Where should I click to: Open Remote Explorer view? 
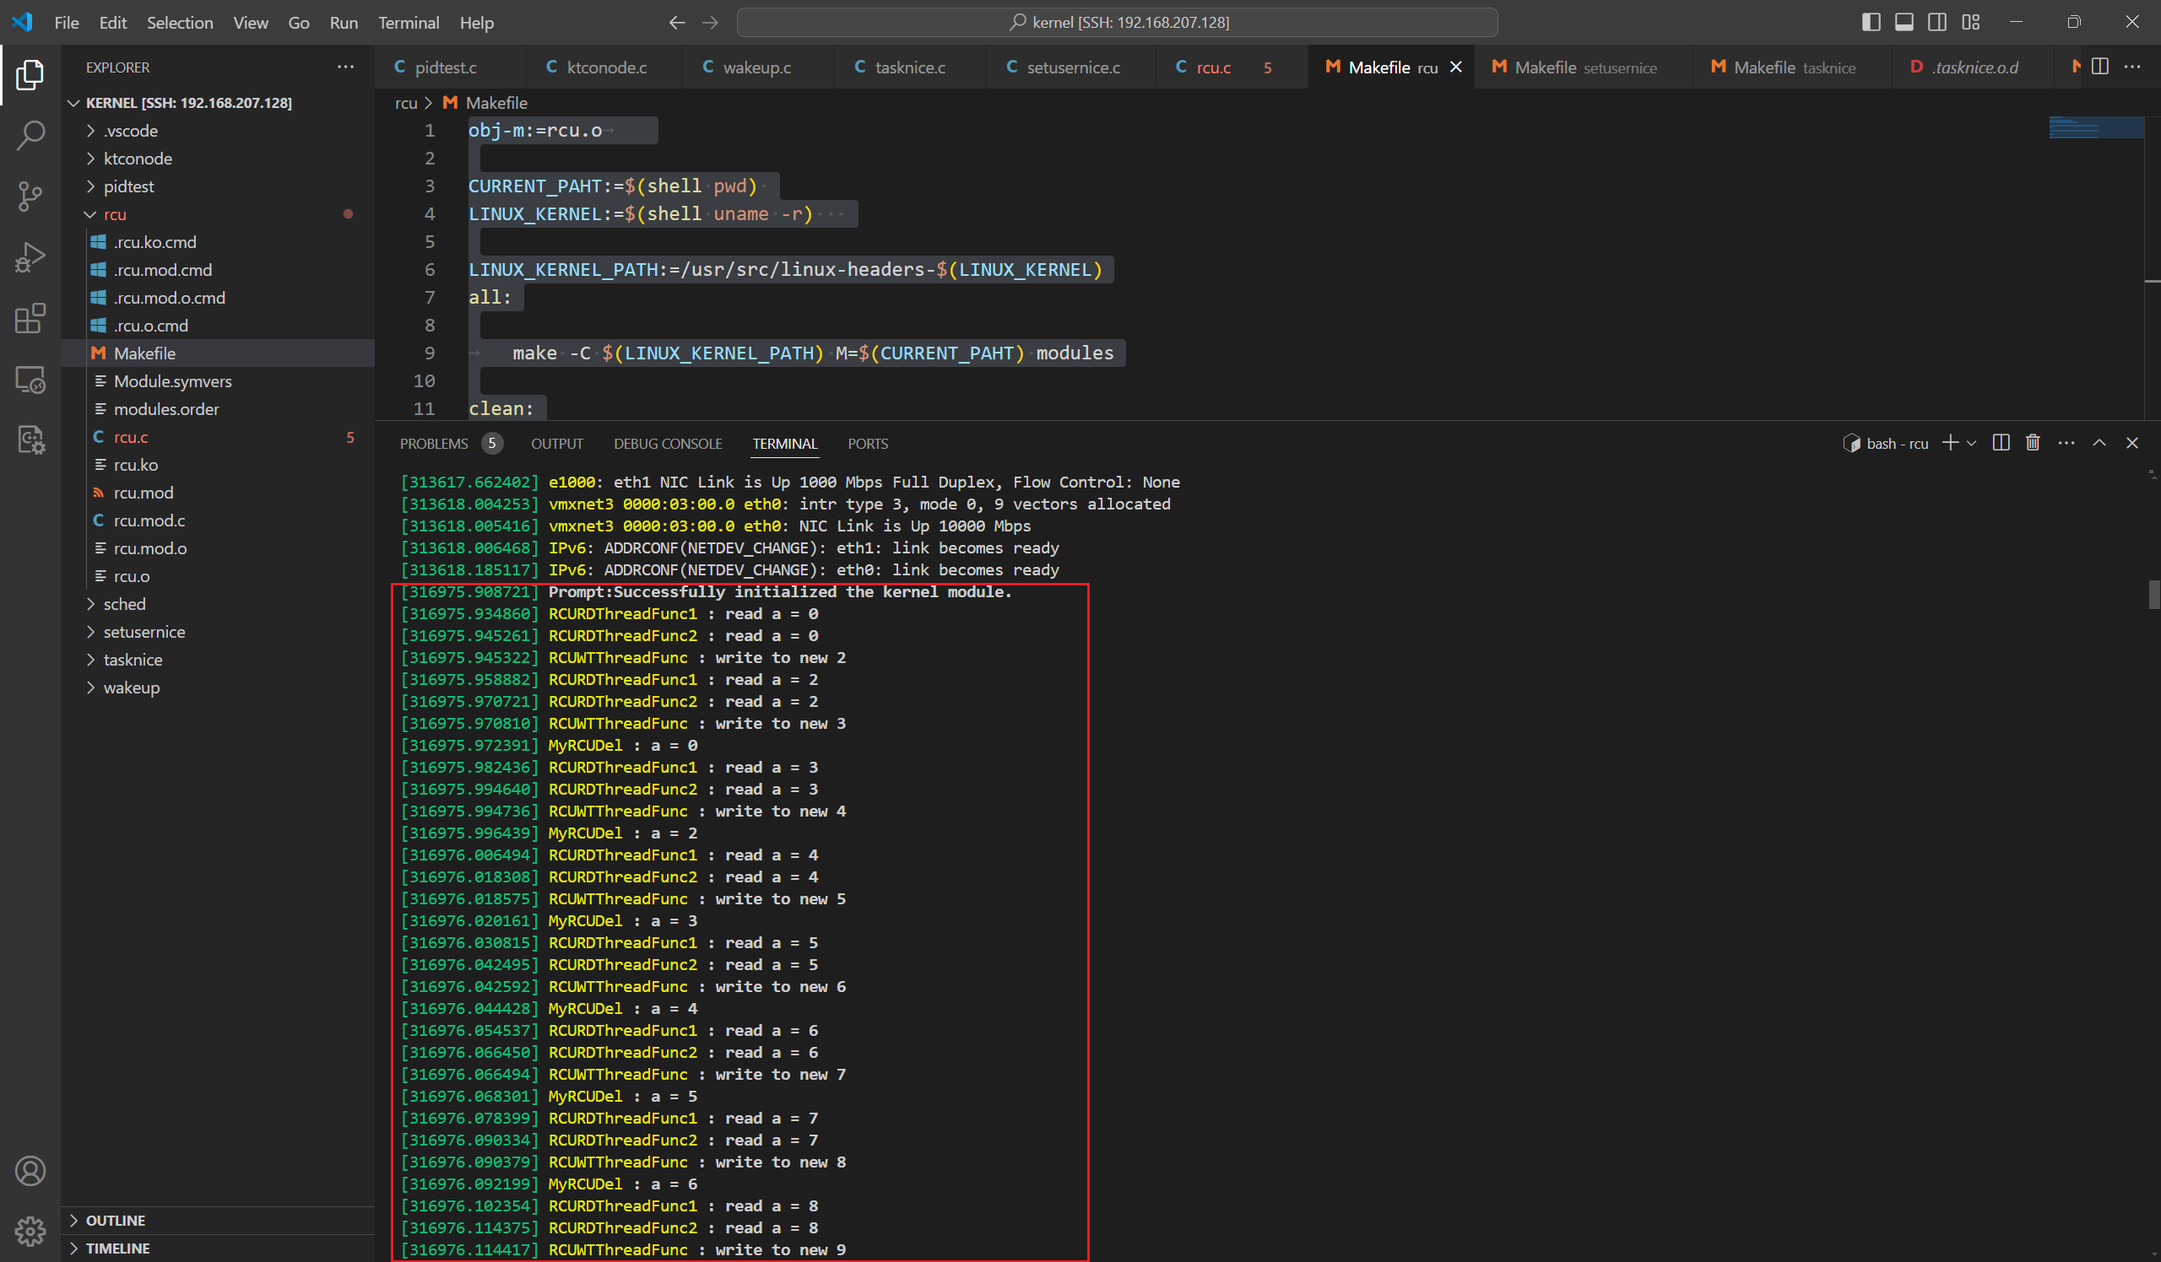(x=30, y=380)
